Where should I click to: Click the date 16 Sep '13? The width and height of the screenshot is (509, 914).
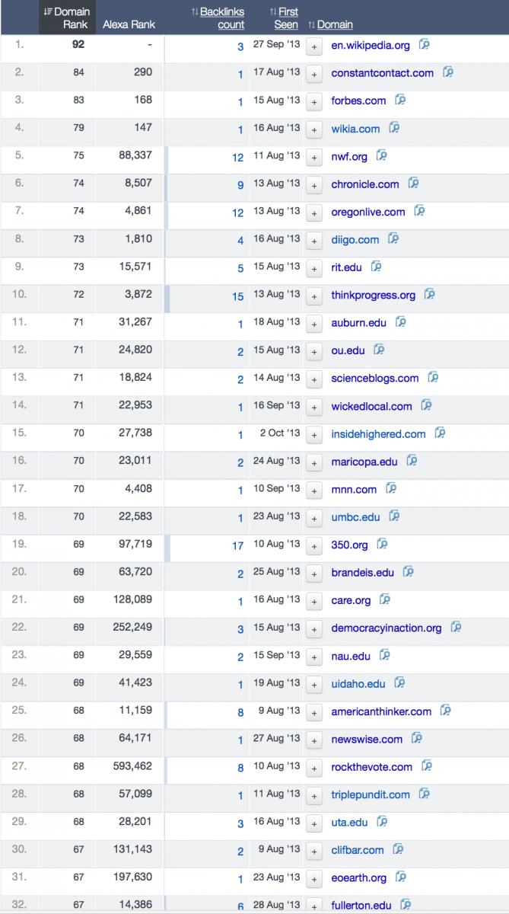click(278, 406)
